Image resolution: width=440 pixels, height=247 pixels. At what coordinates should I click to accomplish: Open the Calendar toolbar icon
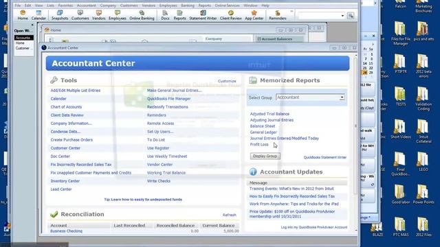click(x=38, y=15)
